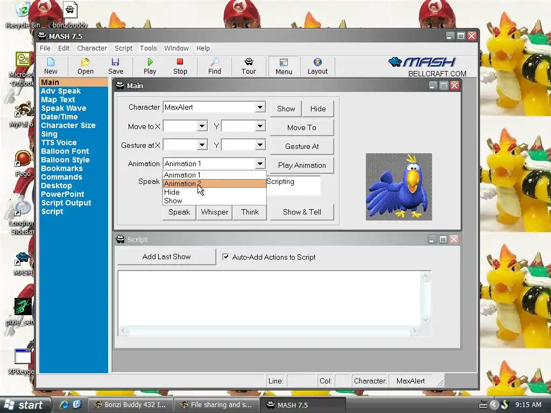Click the Play Animation button
The height and width of the screenshot is (413, 551).
pos(301,165)
